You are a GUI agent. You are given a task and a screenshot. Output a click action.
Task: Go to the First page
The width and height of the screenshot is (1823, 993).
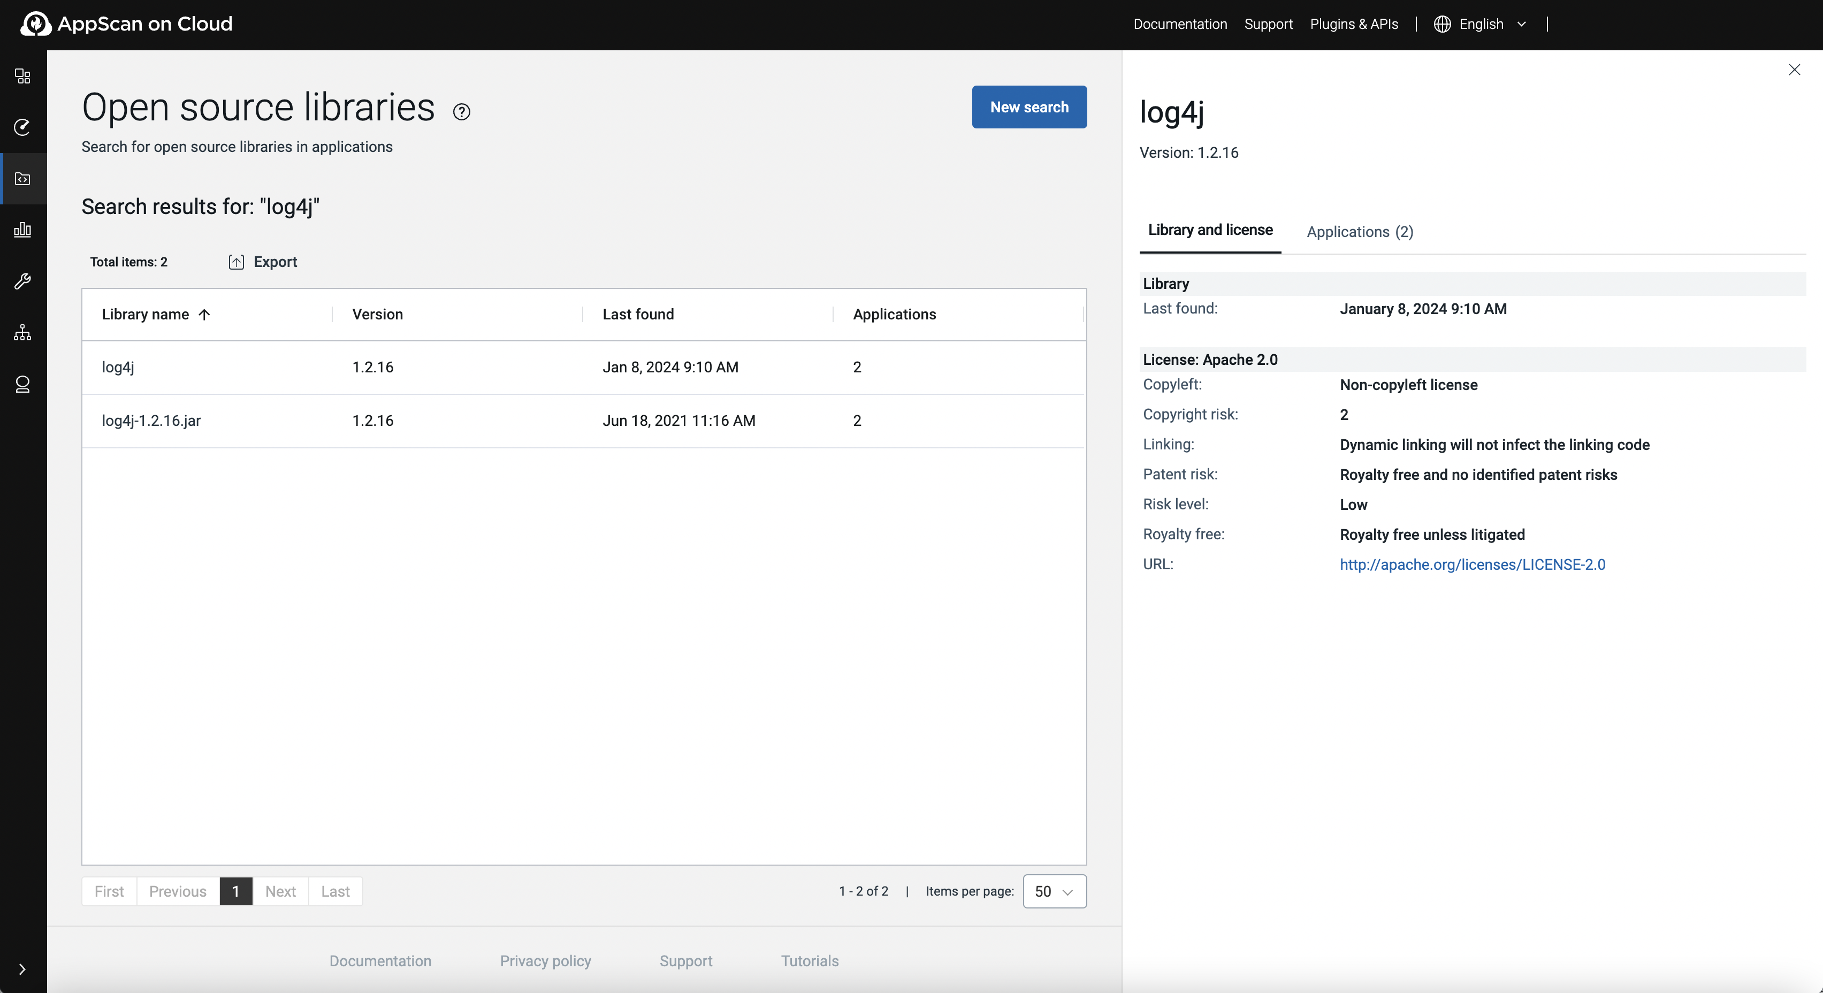[109, 891]
